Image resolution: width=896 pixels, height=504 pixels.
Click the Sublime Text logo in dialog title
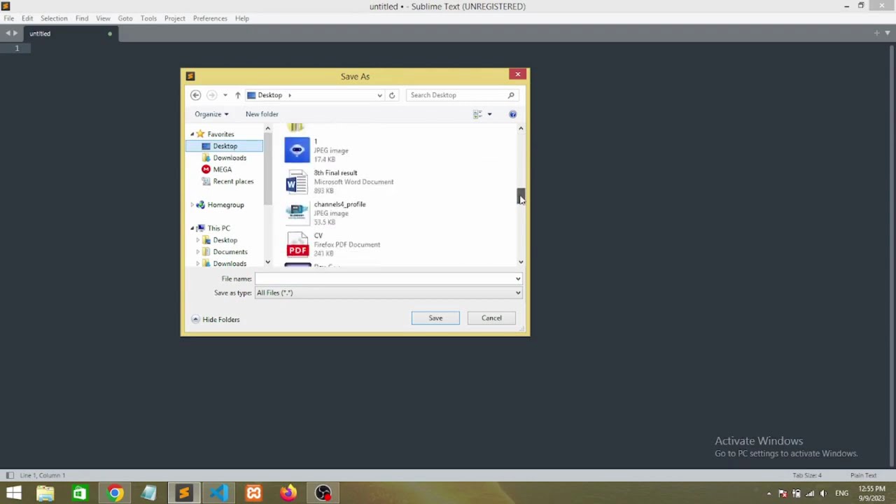(190, 76)
